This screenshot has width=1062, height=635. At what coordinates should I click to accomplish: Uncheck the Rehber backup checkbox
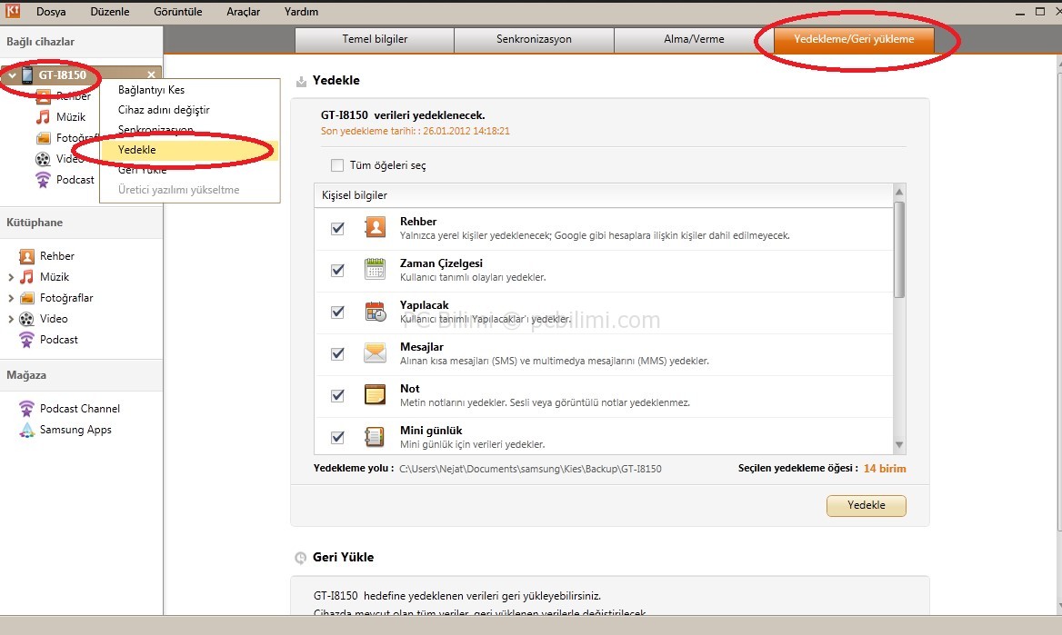pos(337,228)
